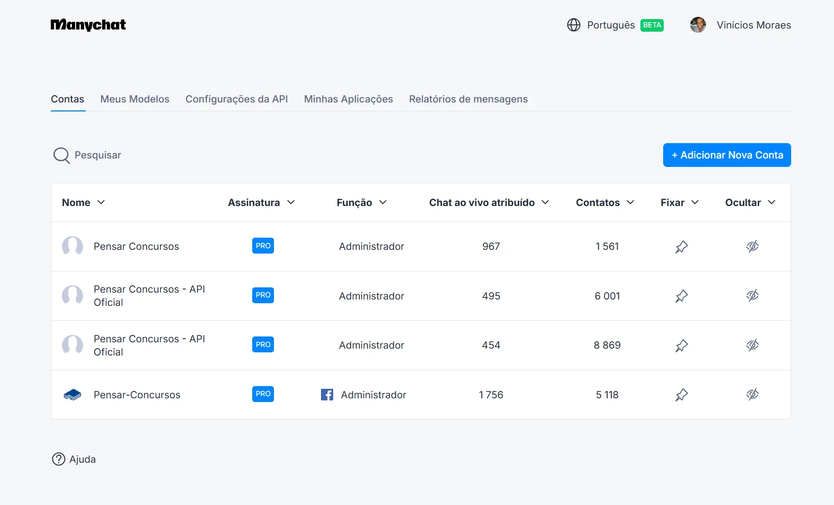Click the 1 756 live chat value
The image size is (834, 505).
click(x=491, y=395)
